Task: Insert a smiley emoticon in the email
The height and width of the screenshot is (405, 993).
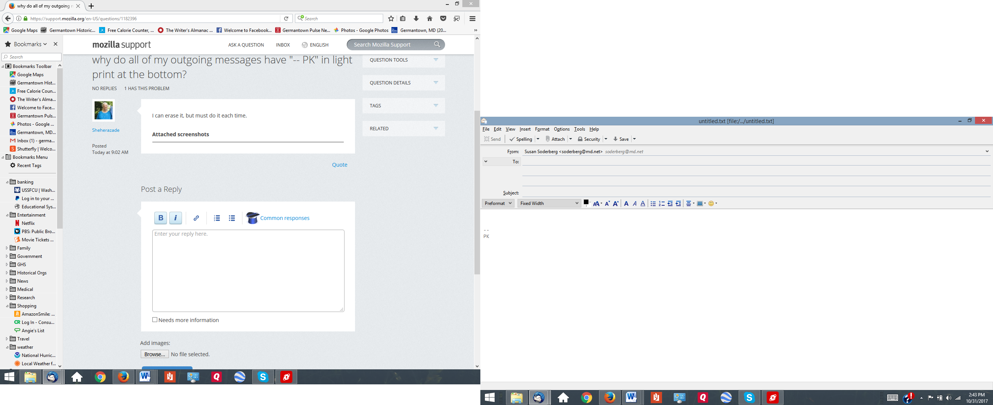Action: tap(712, 204)
